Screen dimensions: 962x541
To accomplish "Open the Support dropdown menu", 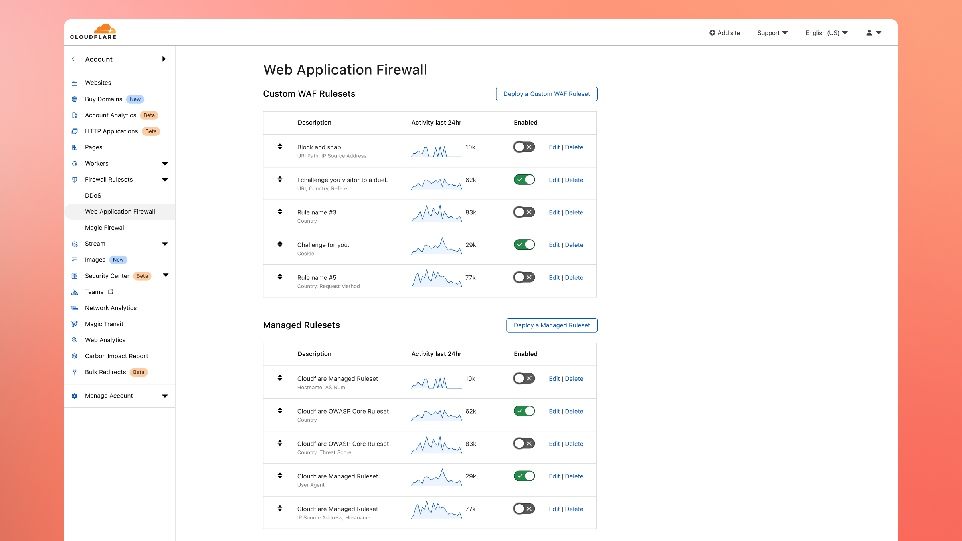I will pos(772,33).
